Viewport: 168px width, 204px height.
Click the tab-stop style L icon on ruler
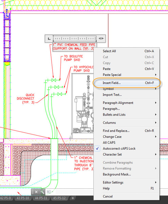(x=49, y=39)
